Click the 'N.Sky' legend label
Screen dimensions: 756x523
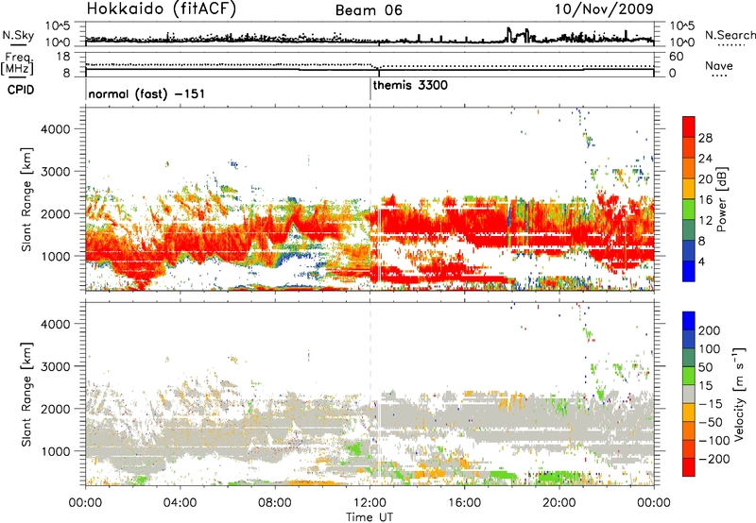pos(18,35)
